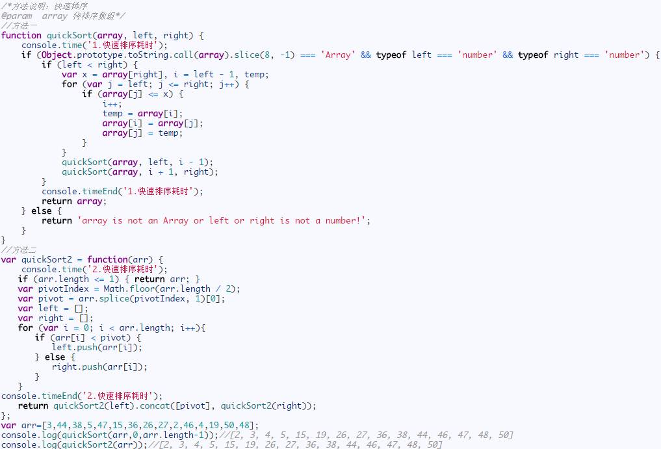The height and width of the screenshot is (449, 661).
Task: Click 'console.log(quickSort2(arr));' call
Action: tap(74, 444)
